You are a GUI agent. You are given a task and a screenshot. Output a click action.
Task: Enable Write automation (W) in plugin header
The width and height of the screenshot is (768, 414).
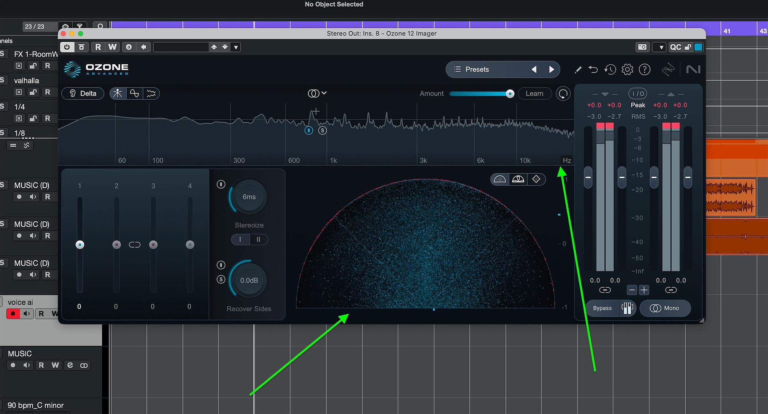click(112, 47)
